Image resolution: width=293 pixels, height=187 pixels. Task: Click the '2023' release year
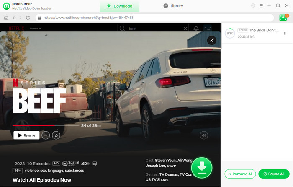click(x=20, y=164)
